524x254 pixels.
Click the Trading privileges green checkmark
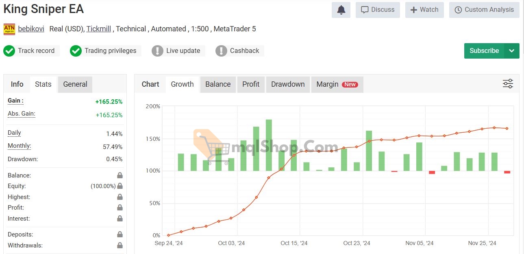pyautogui.click(x=76, y=51)
